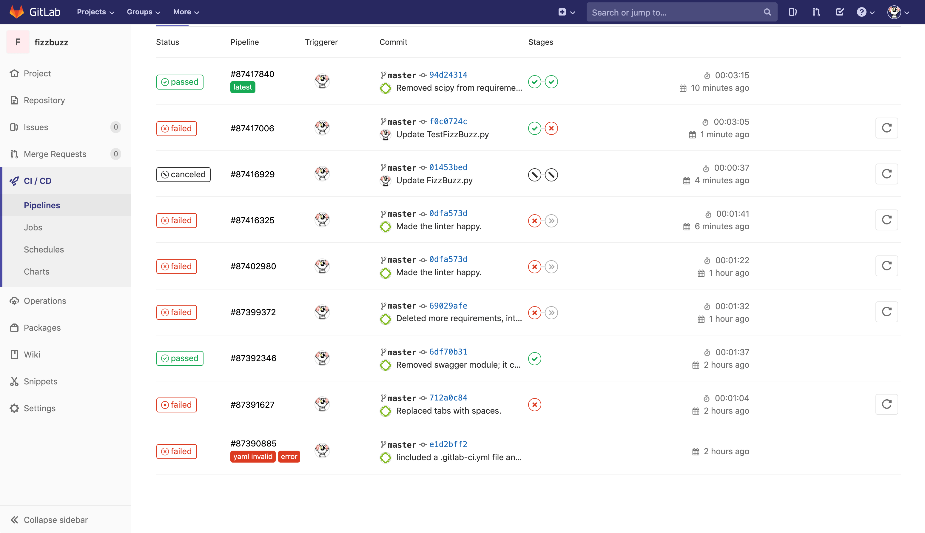Viewport: 925px width, 533px height.
Task: Expand the More menu in top bar
Action: click(186, 12)
